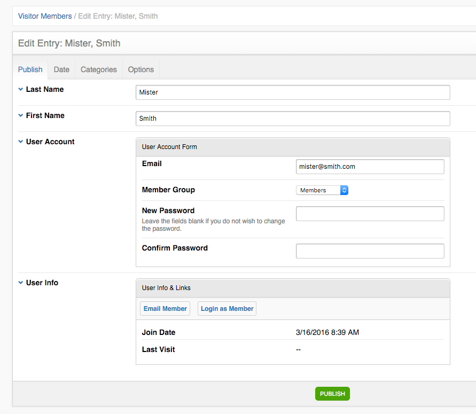This screenshot has height=414, width=476.
Task: Open the Member Group dropdown
Action: pyautogui.click(x=322, y=190)
